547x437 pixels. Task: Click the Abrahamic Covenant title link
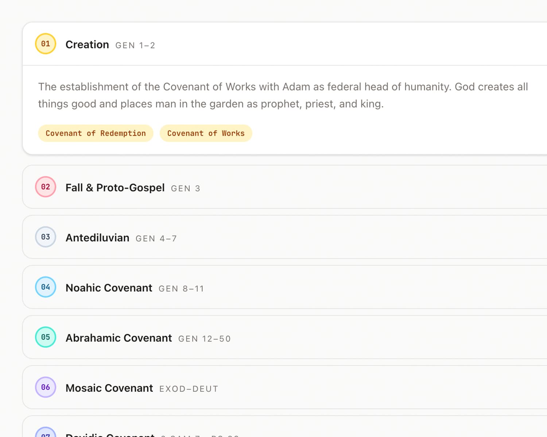tap(119, 338)
